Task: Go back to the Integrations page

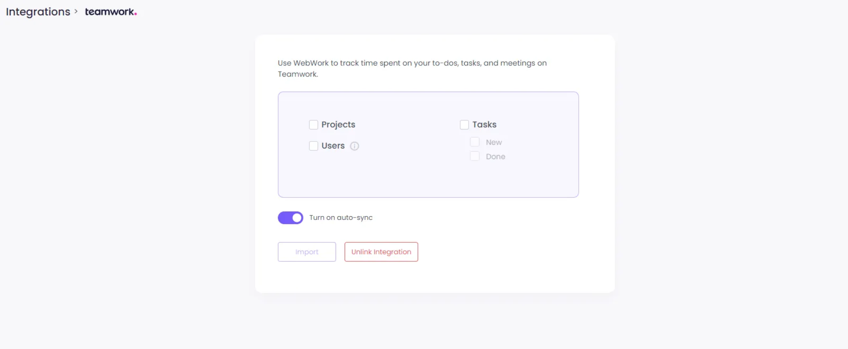Action: click(38, 12)
